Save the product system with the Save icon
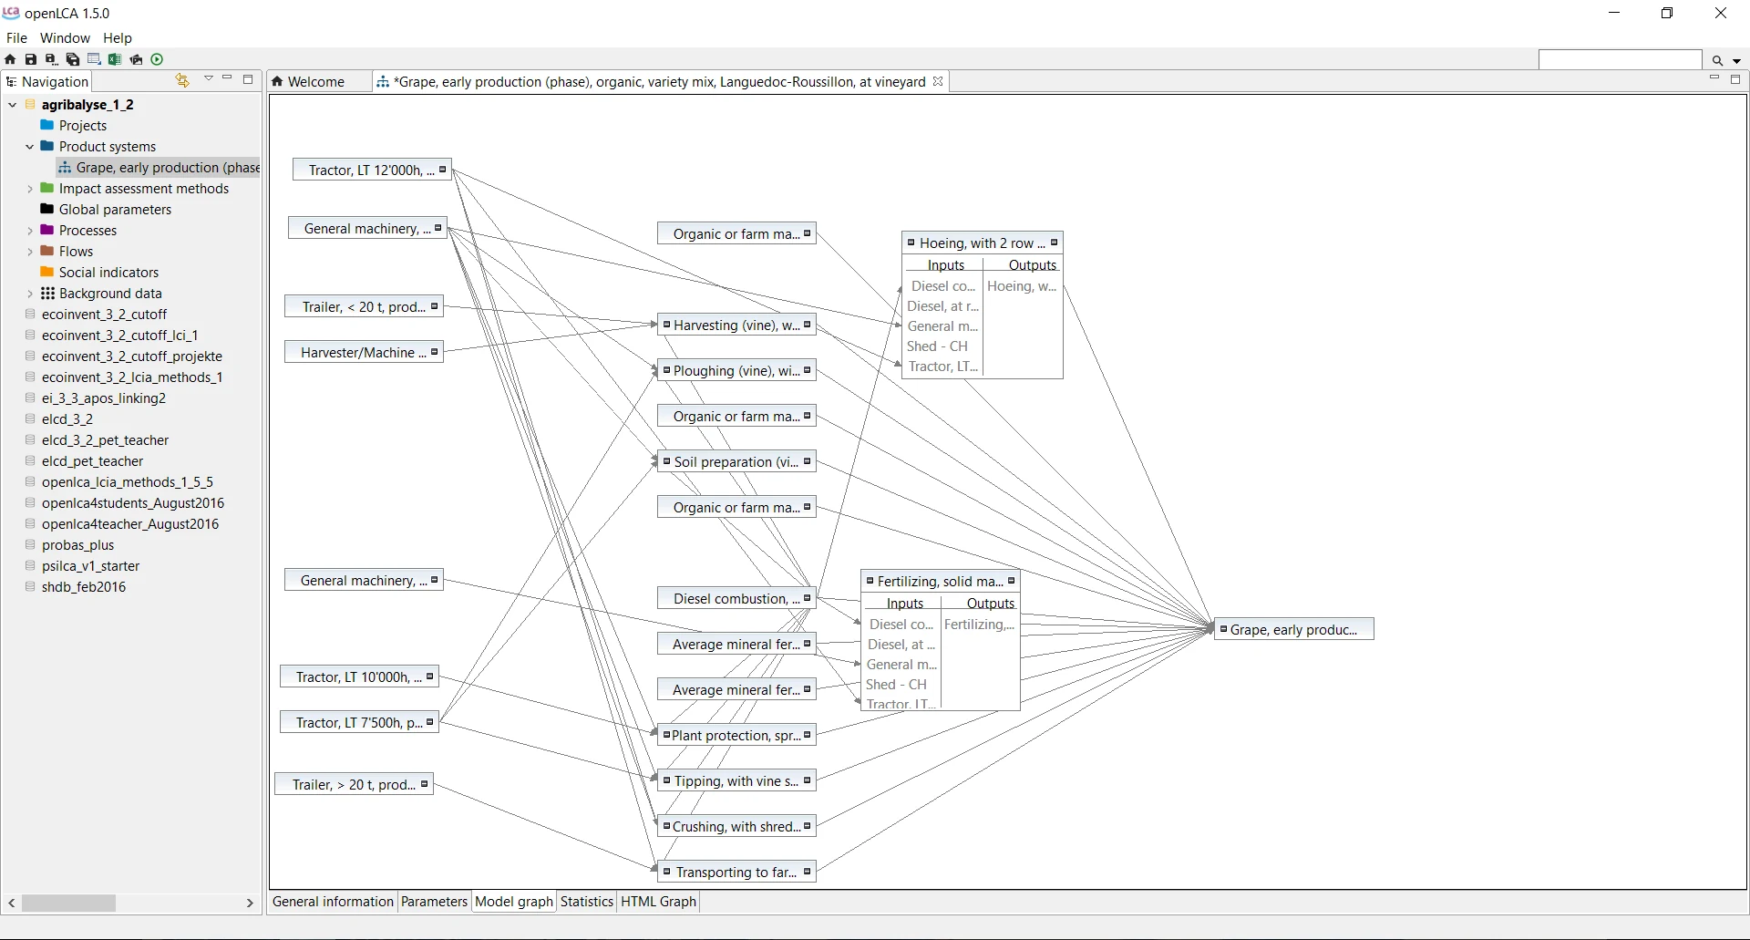Screen dimensions: 1750x940 tap(31, 59)
